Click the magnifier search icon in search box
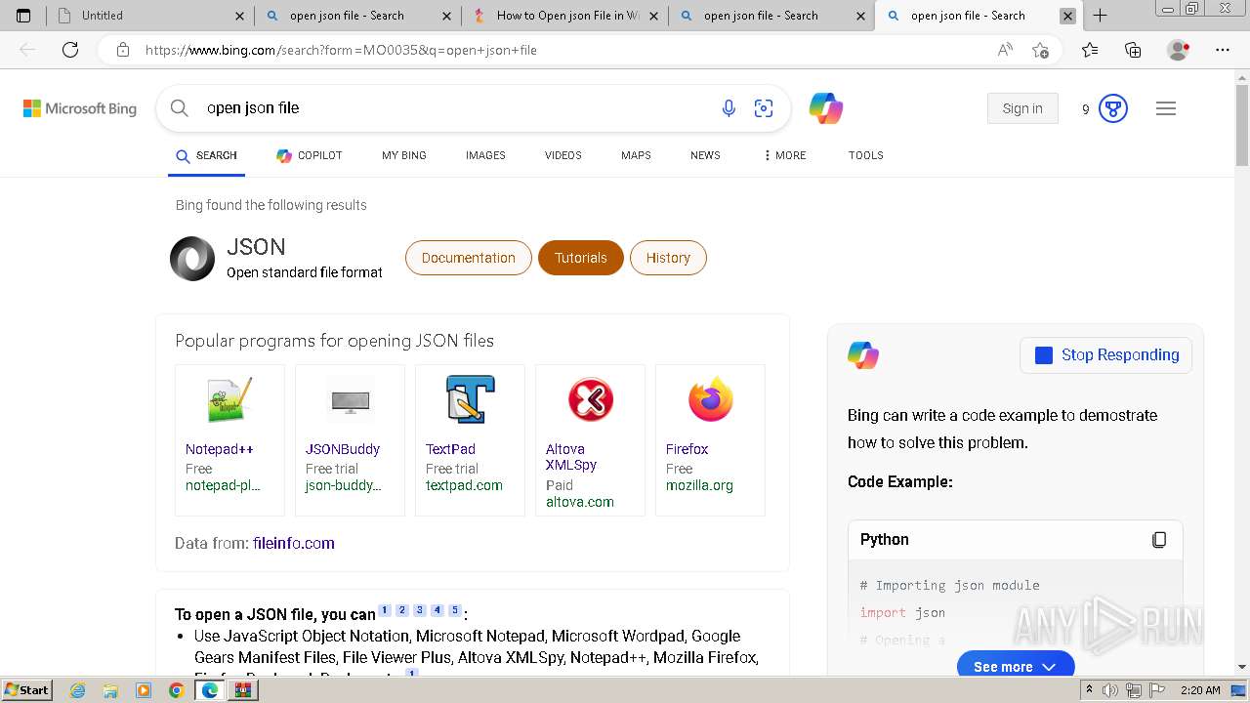Image resolution: width=1250 pixels, height=703 pixels. point(180,108)
